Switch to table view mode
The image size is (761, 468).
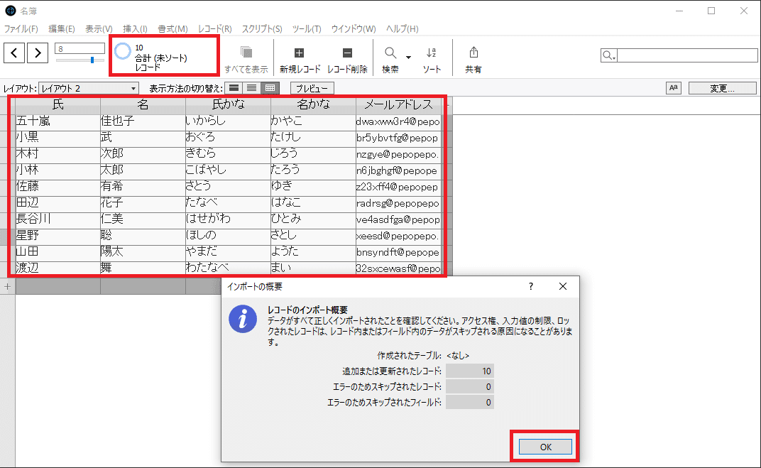click(x=269, y=87)
